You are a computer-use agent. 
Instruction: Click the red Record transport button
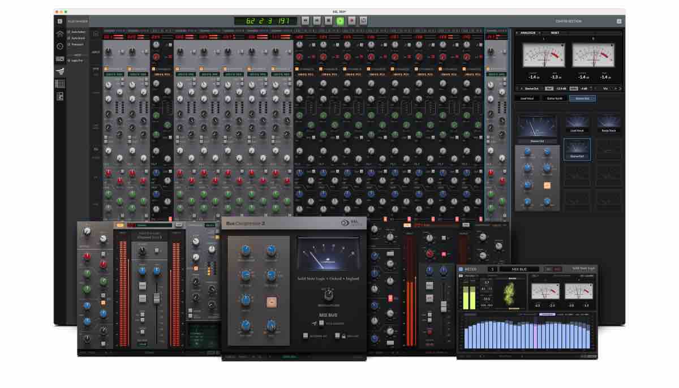pos(351,20)
